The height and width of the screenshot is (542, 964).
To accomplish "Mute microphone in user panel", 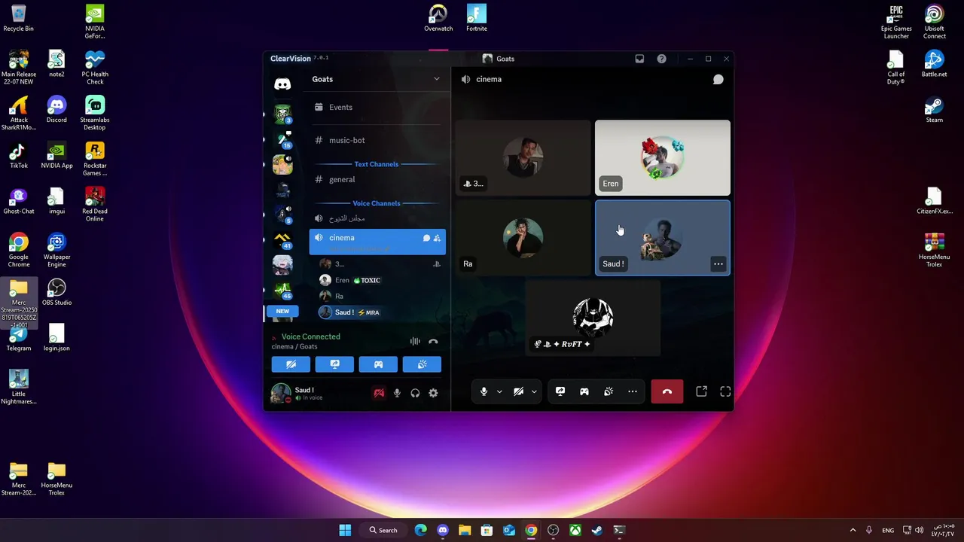I will pyautogui.click(x=397, y=393).
